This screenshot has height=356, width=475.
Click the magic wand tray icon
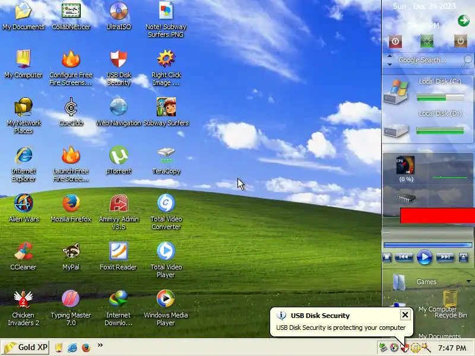(x=426, y=348)
